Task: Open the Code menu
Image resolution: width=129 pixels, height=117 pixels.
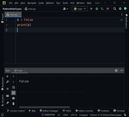Action: point(41,3)
